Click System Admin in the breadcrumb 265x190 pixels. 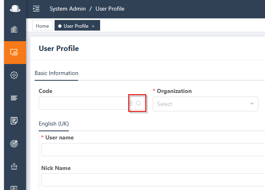click(67, 9)
